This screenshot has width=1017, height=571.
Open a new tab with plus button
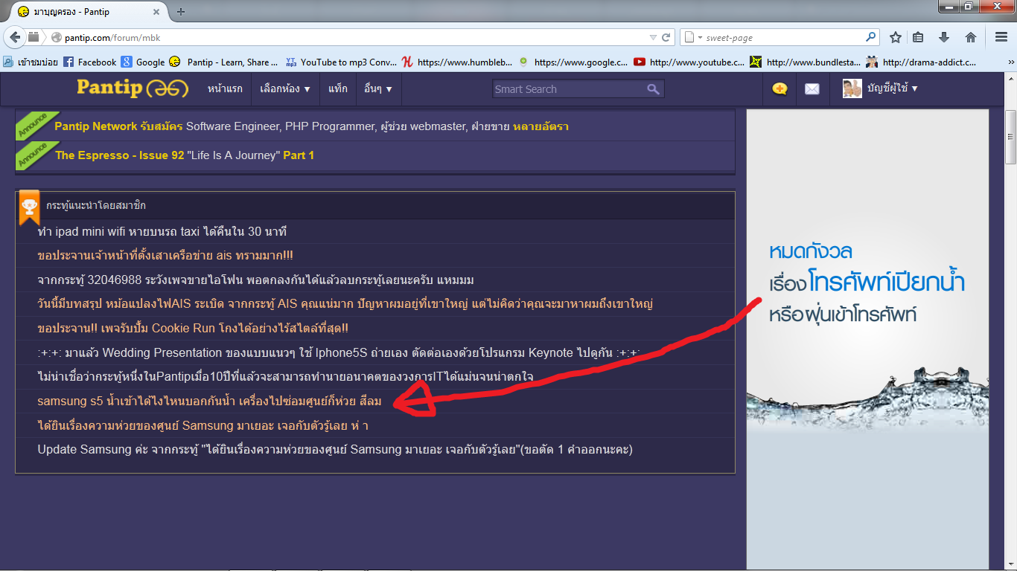[x=181, y=11]
